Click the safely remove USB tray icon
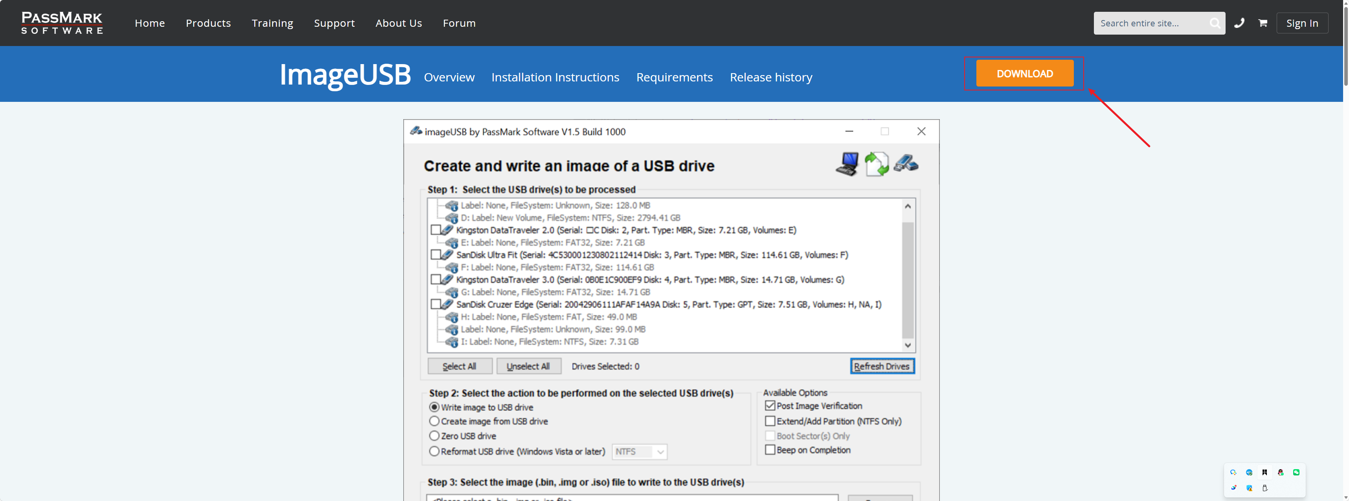 1265,488
